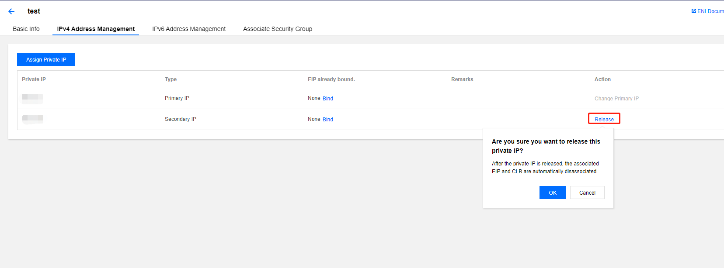
Task: Click the Remarks column header
Action: point(462,79)
